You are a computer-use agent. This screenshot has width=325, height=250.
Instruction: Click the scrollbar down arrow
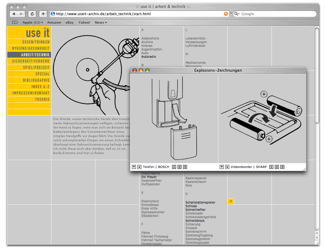[317, 238]
